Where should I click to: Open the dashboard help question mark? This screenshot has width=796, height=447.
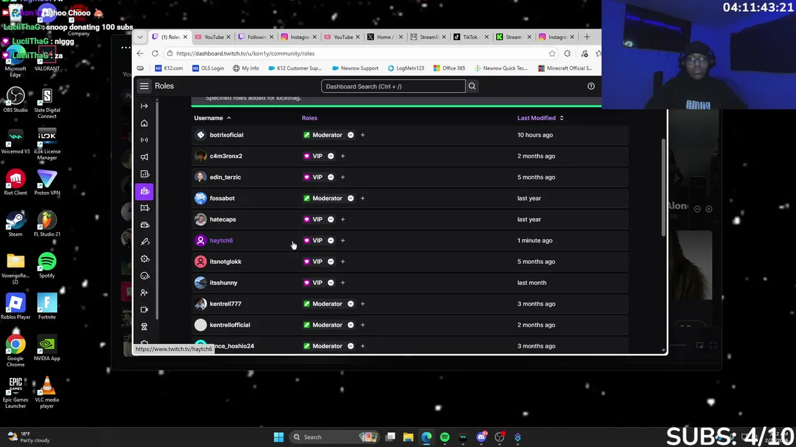click(591, 86)
